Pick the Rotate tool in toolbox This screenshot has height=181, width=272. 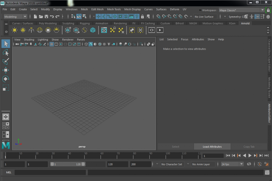[6, 79]
